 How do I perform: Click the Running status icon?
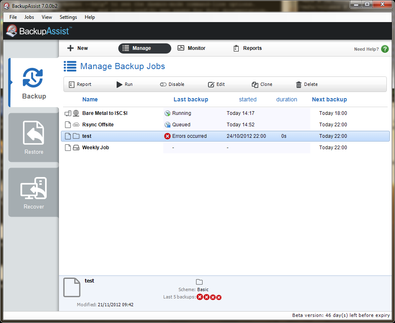pyautogui.click(x=167, y=113)
